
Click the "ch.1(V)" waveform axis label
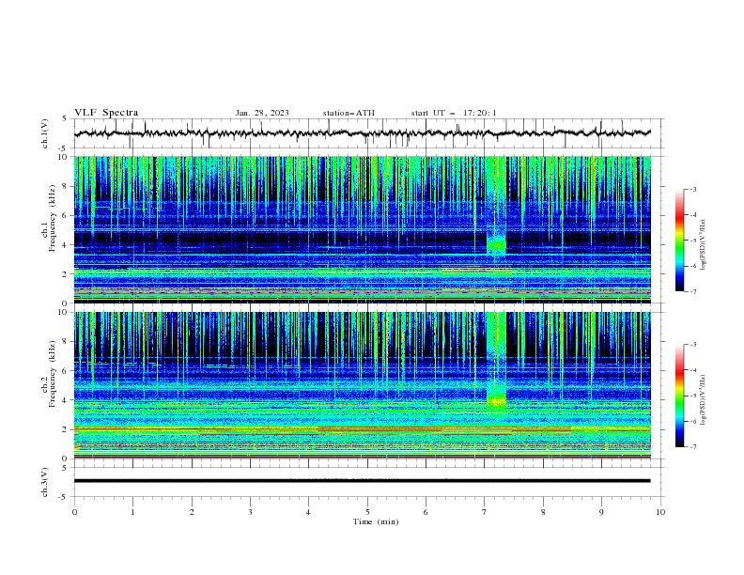[x=45, y=133]
